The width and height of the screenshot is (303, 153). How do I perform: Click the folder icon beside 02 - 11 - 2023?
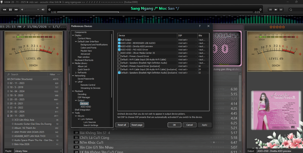(8, 83)
